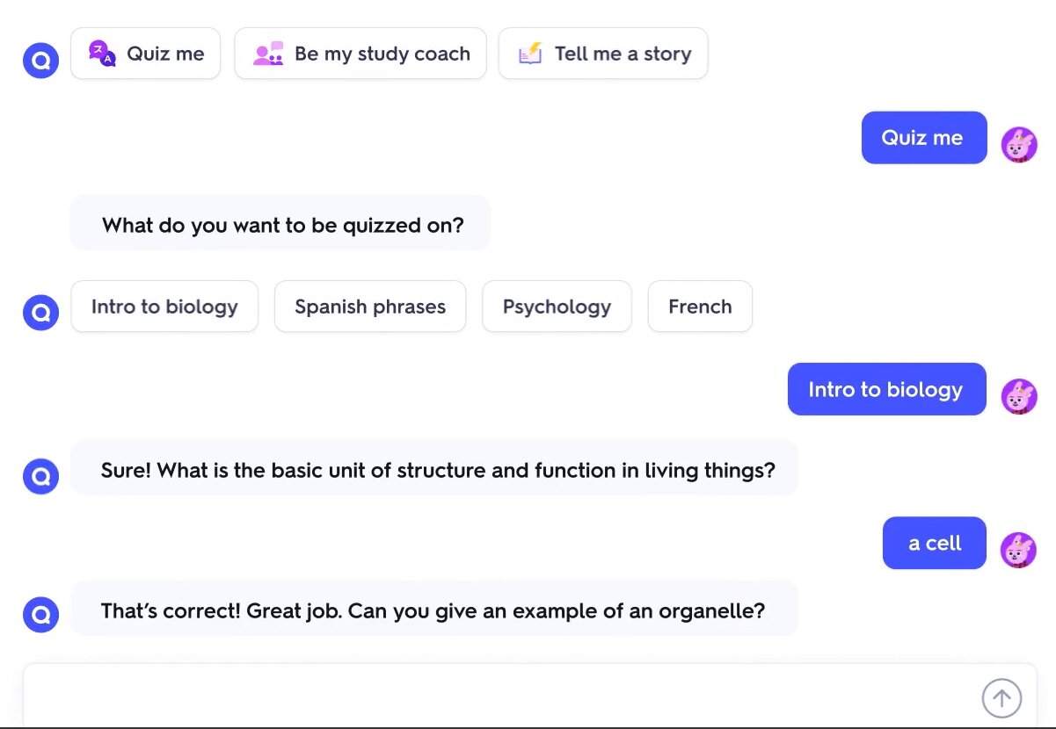Select Tell me a story option
This screenshot has height=729, width=1056.
point(603,54)
